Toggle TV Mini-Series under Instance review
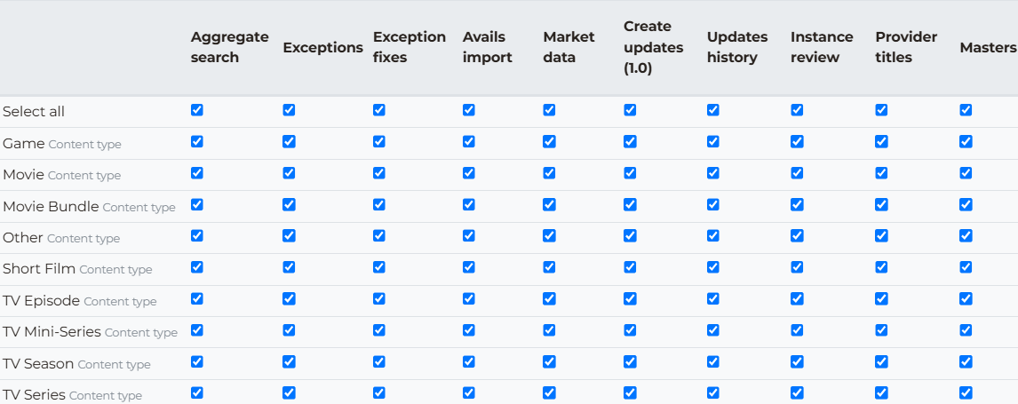Screen dimensions: 1018x404 (x=797, y=330)
